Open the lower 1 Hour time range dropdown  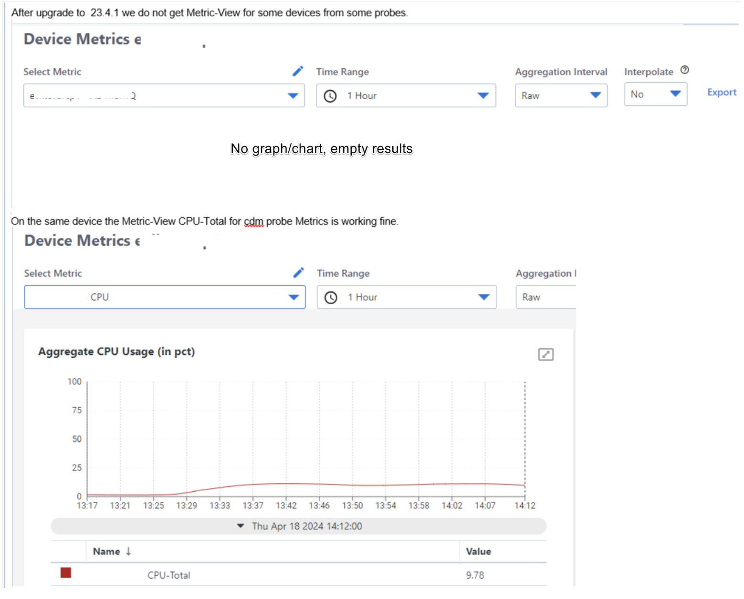(x=483, y=297)
